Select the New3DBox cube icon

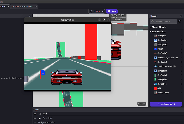(155, 84)
